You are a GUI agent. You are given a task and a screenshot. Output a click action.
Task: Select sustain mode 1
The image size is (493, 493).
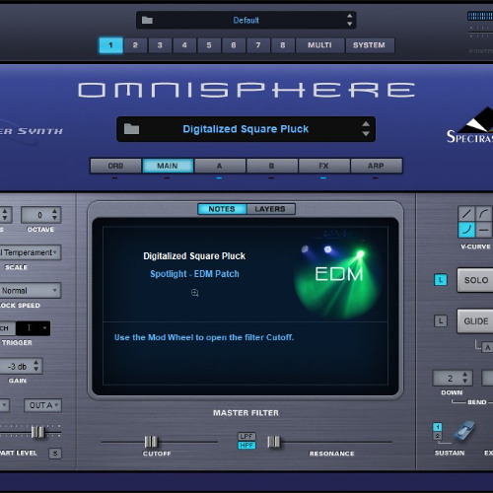(438, 427)
